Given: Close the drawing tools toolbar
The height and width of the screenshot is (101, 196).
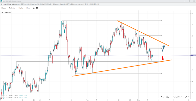Looking at the screenshot, I should pos(189,97).
